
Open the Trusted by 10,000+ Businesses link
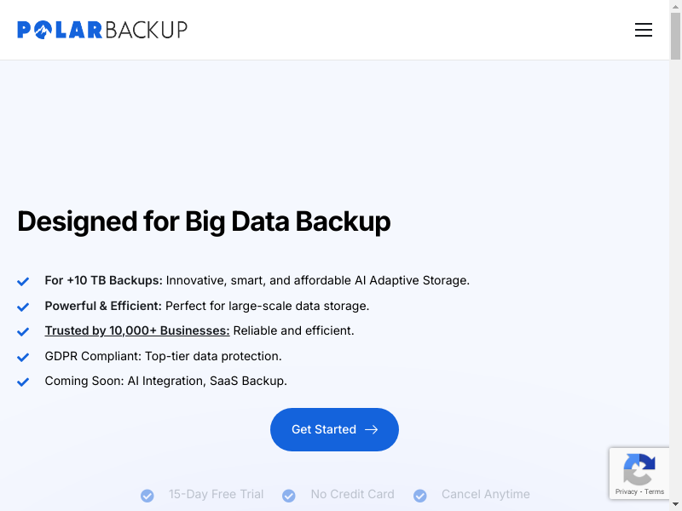[x=137, y=330]
